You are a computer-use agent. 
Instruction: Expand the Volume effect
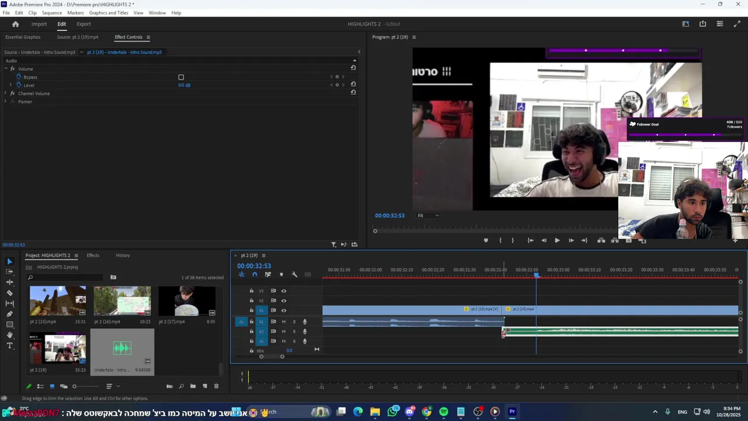pyautogui.click(x=5, y=69)
